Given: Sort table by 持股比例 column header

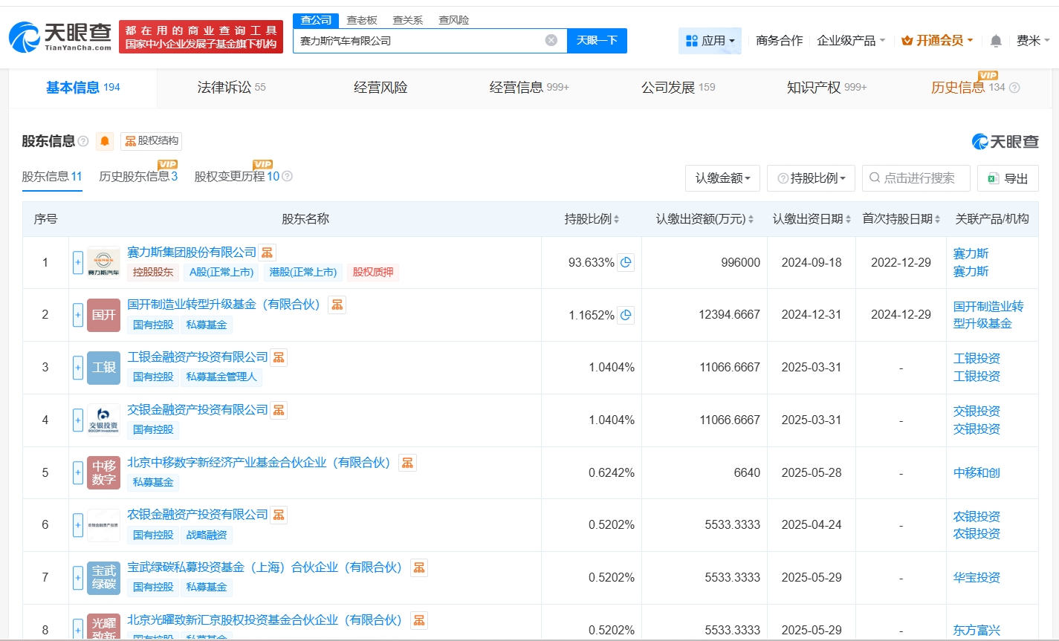Looking at the screenshot, I should tap(592, 219).
